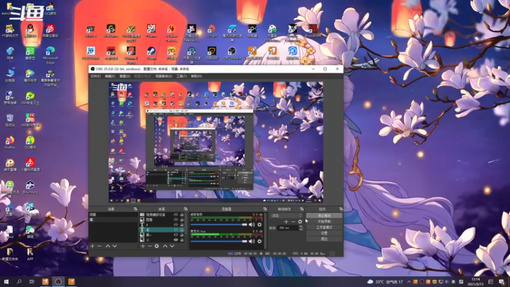
Task: Remove the selected source with minus icon
Action: [x=150, y=246]
